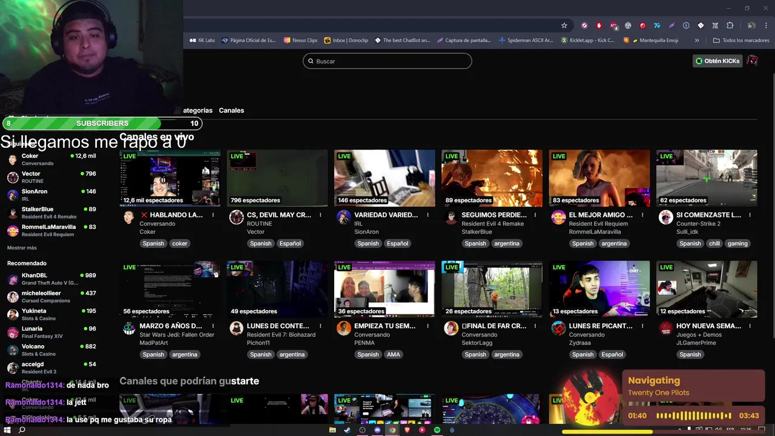Screen dimensions: 775x436
Task: Open Vector channel in the sidebar
Action: (x=51, y=177)
